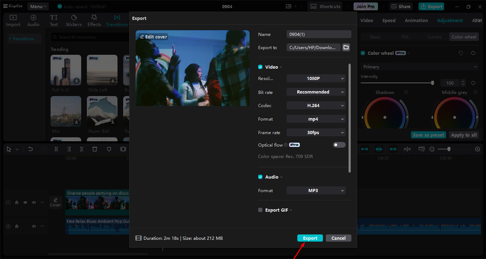Uncheck the Audio export checkbox
Screen dimensions: 486x259
click(x=260, y=177)
